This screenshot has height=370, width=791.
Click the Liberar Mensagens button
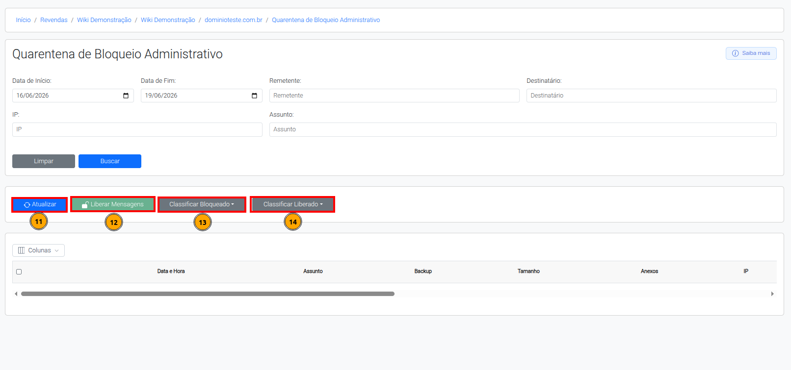click(113, 204)
